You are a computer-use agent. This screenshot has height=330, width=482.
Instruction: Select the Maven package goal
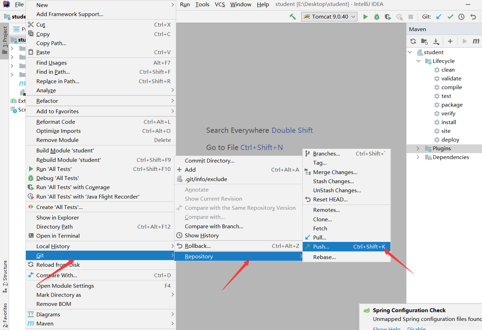[452, 105]
